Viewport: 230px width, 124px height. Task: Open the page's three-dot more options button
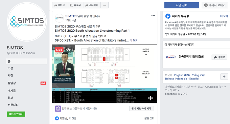tap(104, 5)
